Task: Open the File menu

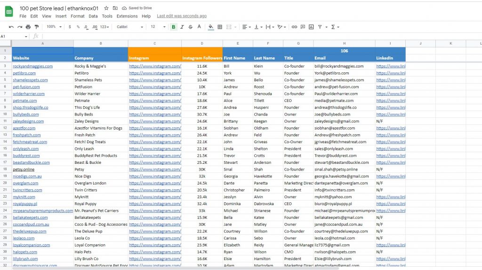Action: pos(23,16)
